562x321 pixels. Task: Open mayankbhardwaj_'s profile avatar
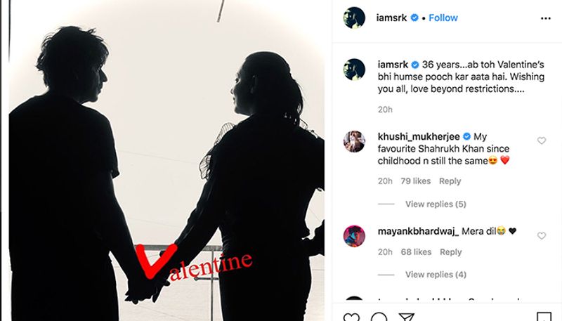(x=354, y=236)
